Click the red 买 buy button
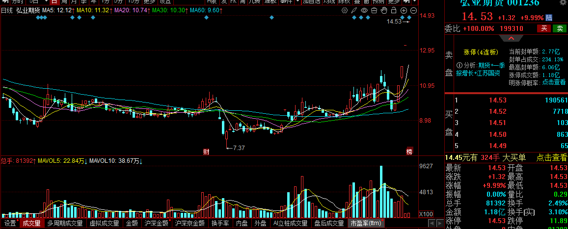Viewport: 568px width, 229px height. pos(544,28)
